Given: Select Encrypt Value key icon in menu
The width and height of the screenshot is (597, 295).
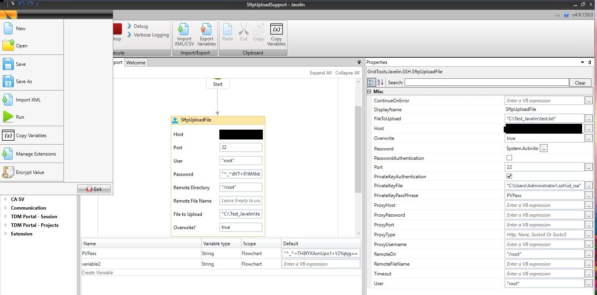Looking at the screenshot, I should [x=8, y=172].
